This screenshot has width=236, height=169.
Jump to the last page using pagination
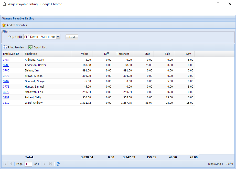pos(51,164)
